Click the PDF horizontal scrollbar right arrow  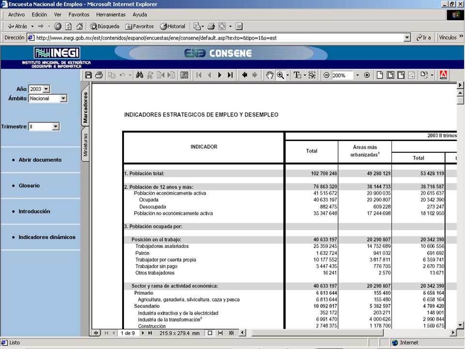(x=453, y=333)
